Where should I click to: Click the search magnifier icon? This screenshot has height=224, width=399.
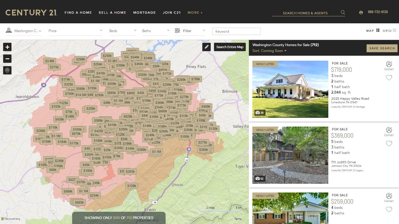[343, 13]
